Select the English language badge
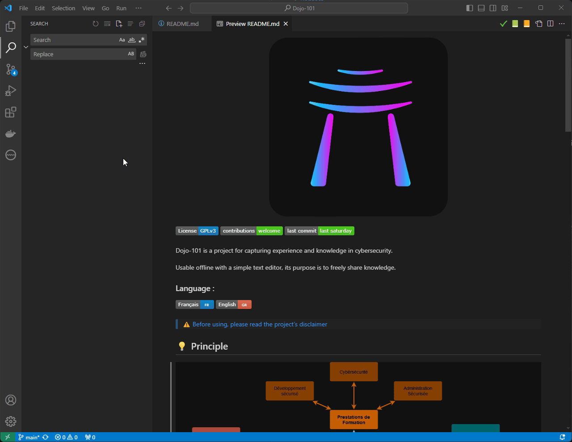 tap(234, 304)
